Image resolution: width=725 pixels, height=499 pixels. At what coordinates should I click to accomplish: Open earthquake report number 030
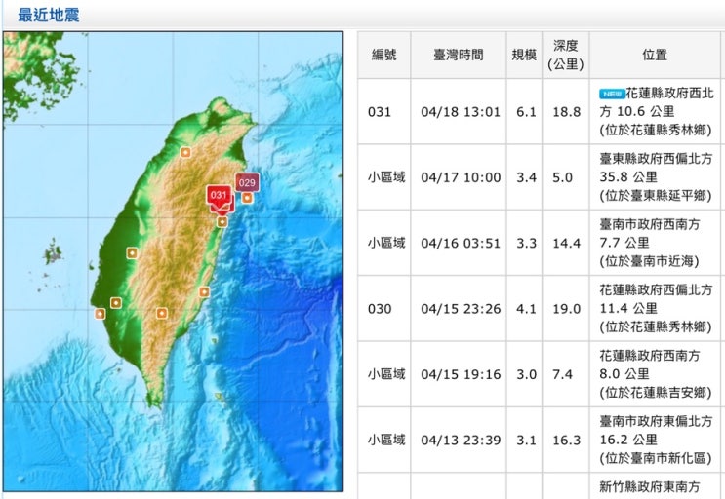coord(380,309)
